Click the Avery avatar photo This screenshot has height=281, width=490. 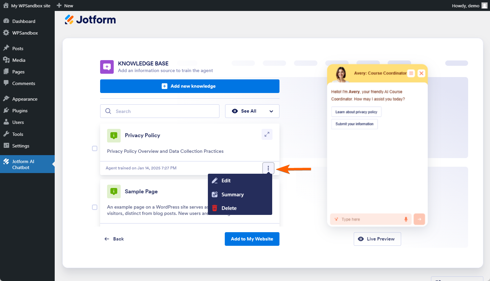point(341,74)
